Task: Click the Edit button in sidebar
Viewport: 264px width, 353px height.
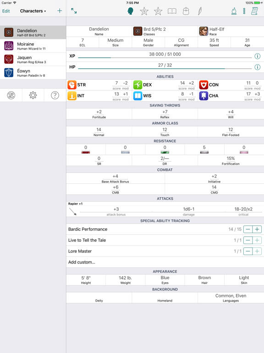Action: pyautogui.click(x=6, y=11)
